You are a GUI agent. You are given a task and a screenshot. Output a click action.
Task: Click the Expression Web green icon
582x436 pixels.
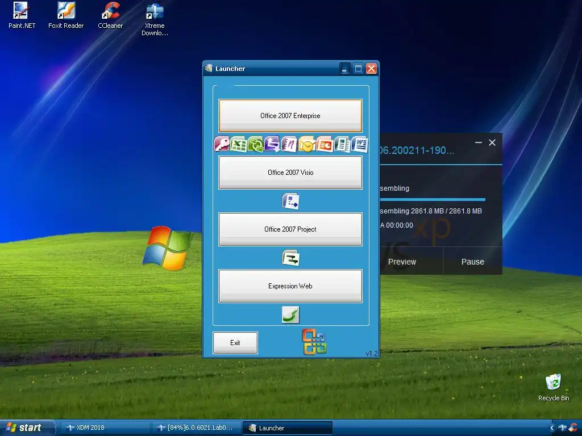coord(290,315)
